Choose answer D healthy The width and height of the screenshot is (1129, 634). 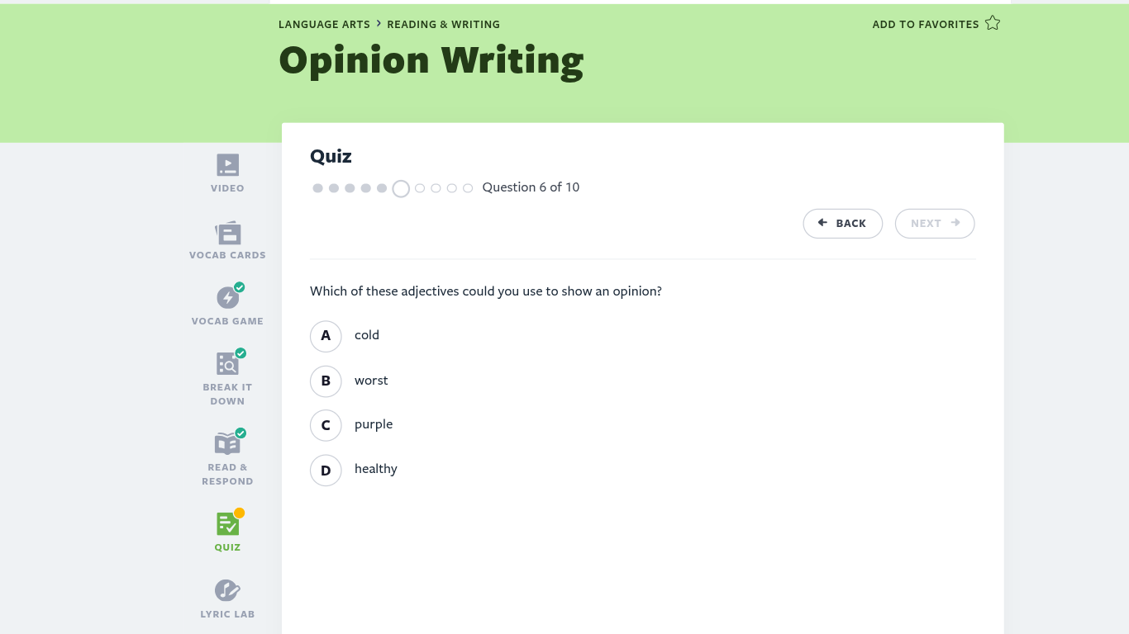(x=326, y=470)
